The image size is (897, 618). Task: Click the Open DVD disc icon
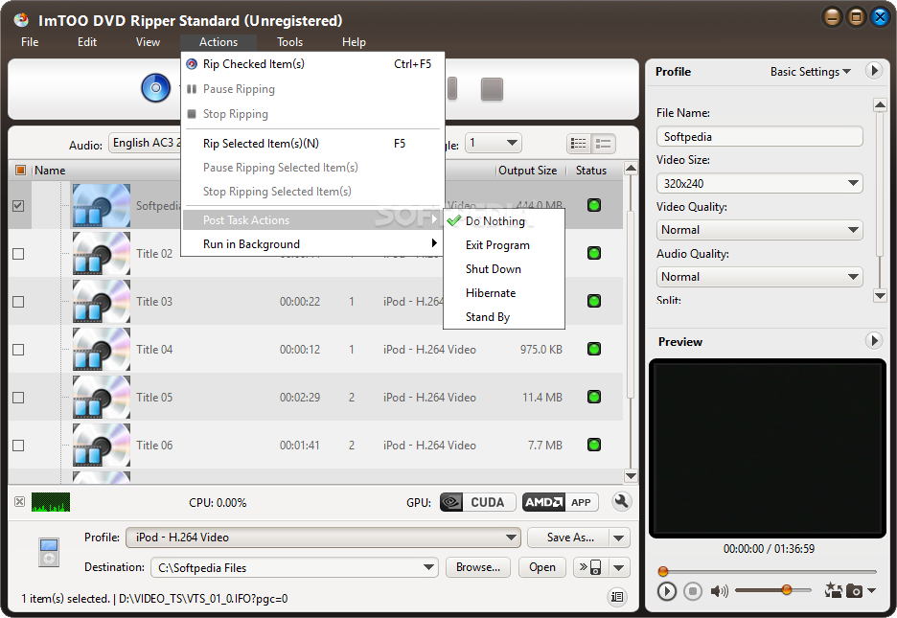(x=155, y=88)
